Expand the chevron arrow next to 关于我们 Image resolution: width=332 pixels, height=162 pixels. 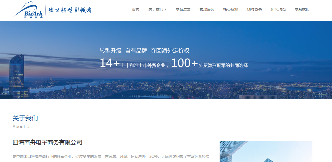coord(166,9)
